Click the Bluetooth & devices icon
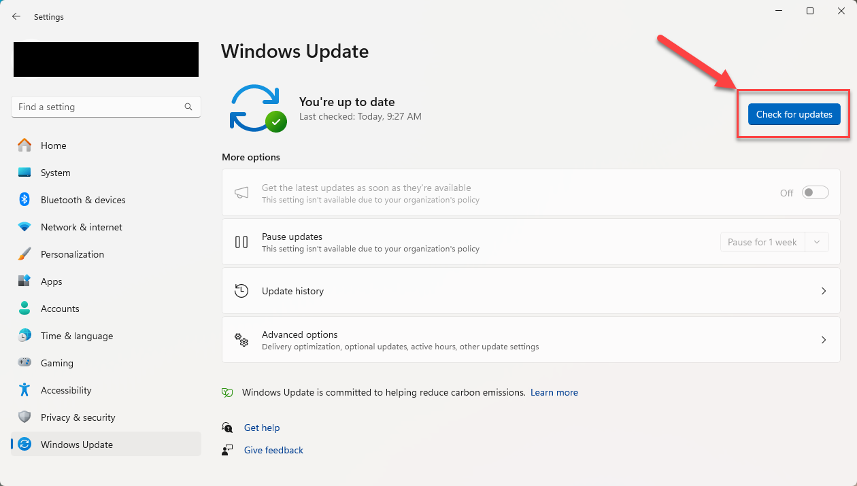Image resolution: width=857 pixels, height=486 pixels. tap(24, 200)
